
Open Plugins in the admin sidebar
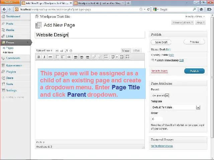[11, 72]
